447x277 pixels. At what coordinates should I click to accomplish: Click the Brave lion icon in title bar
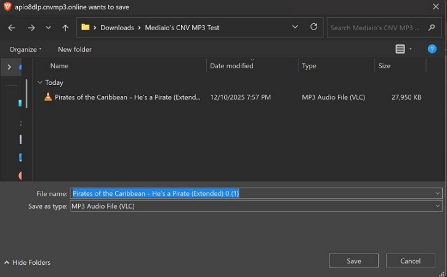coord(8,6)
